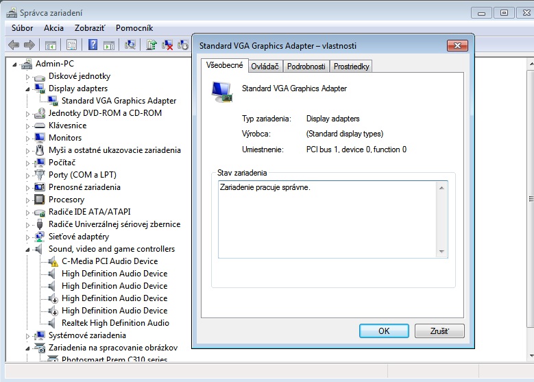This screenshot has height=382, width=534.
Task: Click the '(Standard display types)' value
Action: pos(345,134)
